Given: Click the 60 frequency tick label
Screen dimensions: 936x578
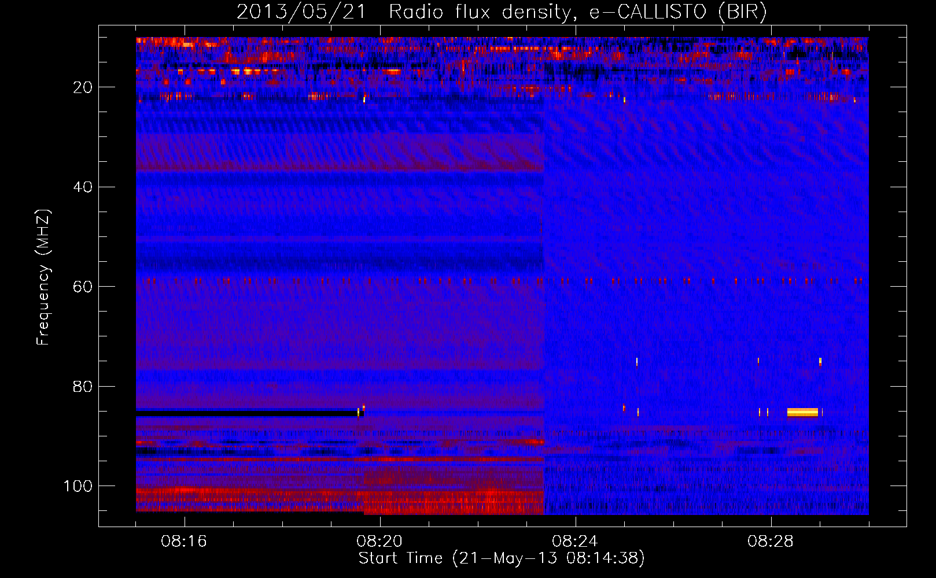Looking at the screenshot, I should tap(83, 287).
